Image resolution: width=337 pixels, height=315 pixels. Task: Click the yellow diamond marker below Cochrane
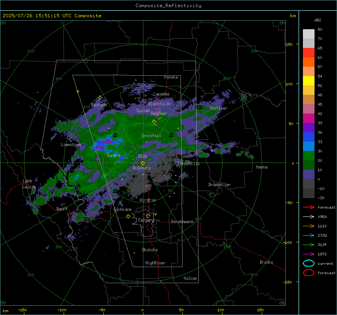click(128, 216)
